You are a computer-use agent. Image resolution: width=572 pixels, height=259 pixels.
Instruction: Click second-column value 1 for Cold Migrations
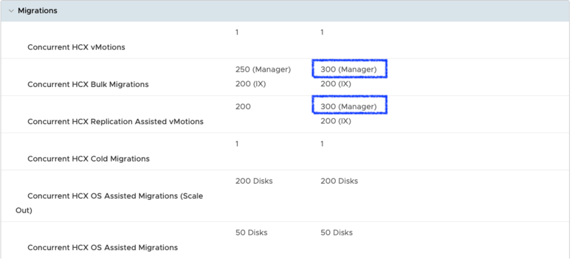[x=322, y=143]
